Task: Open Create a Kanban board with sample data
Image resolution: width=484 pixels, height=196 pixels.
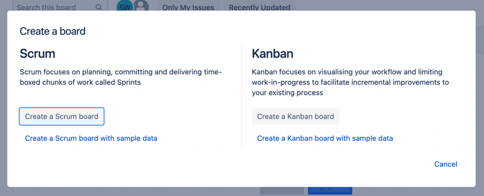Action: [325, 138]
